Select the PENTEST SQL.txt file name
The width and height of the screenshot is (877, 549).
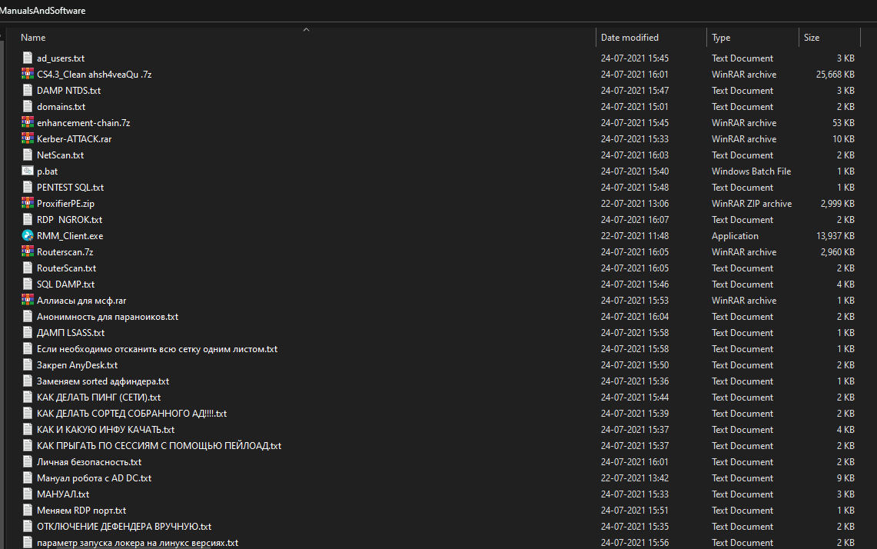pyautogui.click(x=70, y=188)
